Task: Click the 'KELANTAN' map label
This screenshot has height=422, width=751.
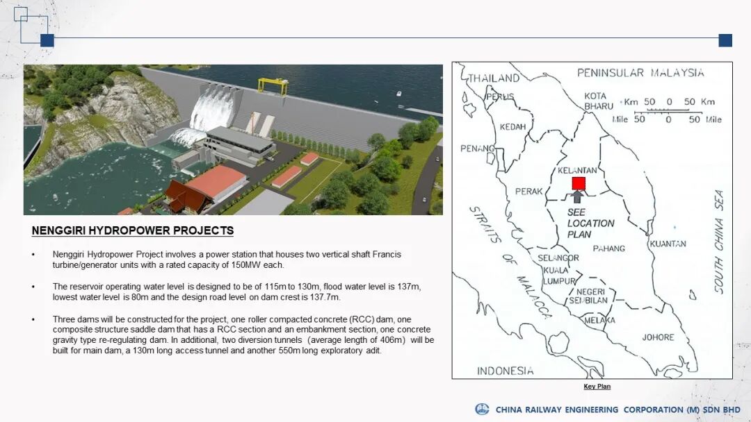Action: tap(577, 170)
